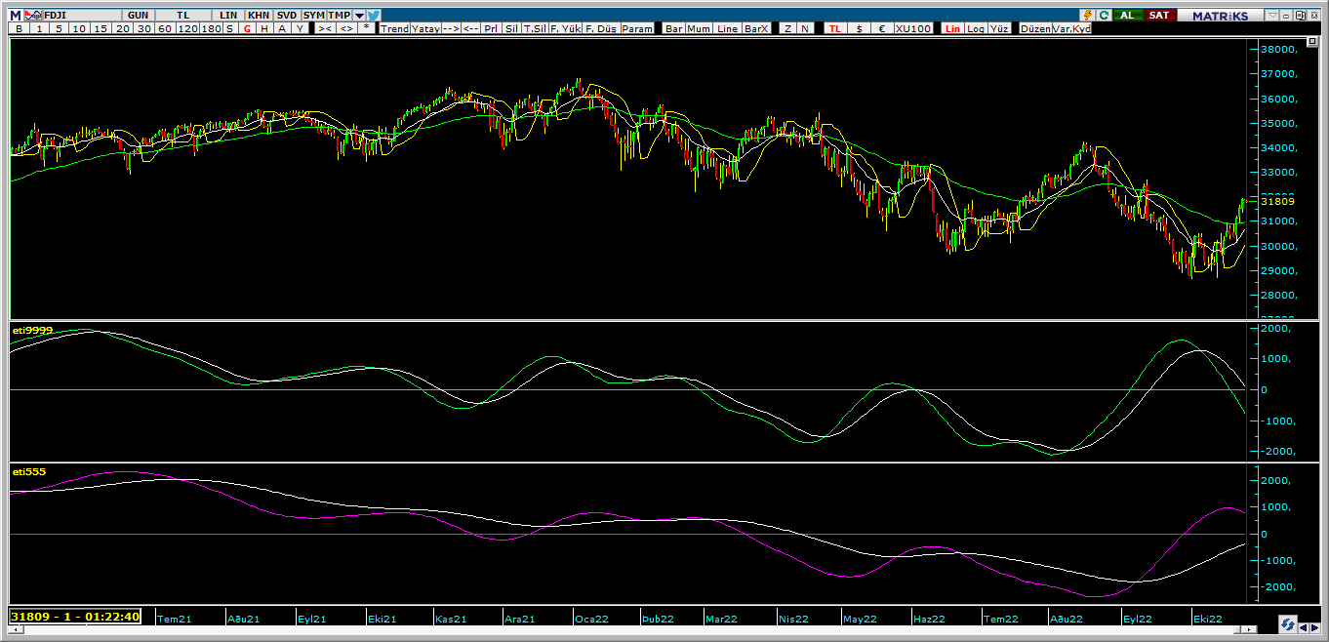Open the dropdown arrow next to TMP
The height and width of the screenshot is (642, 1329).
click(x=359, y=16)
